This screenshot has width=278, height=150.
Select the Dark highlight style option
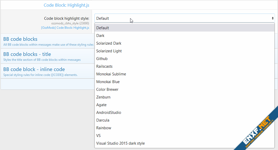coord(100,36)
